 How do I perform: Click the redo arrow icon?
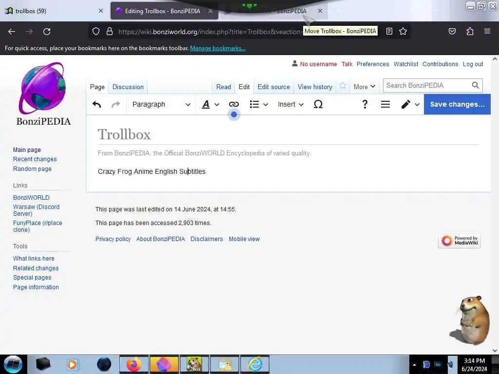[x=116, y=104]
